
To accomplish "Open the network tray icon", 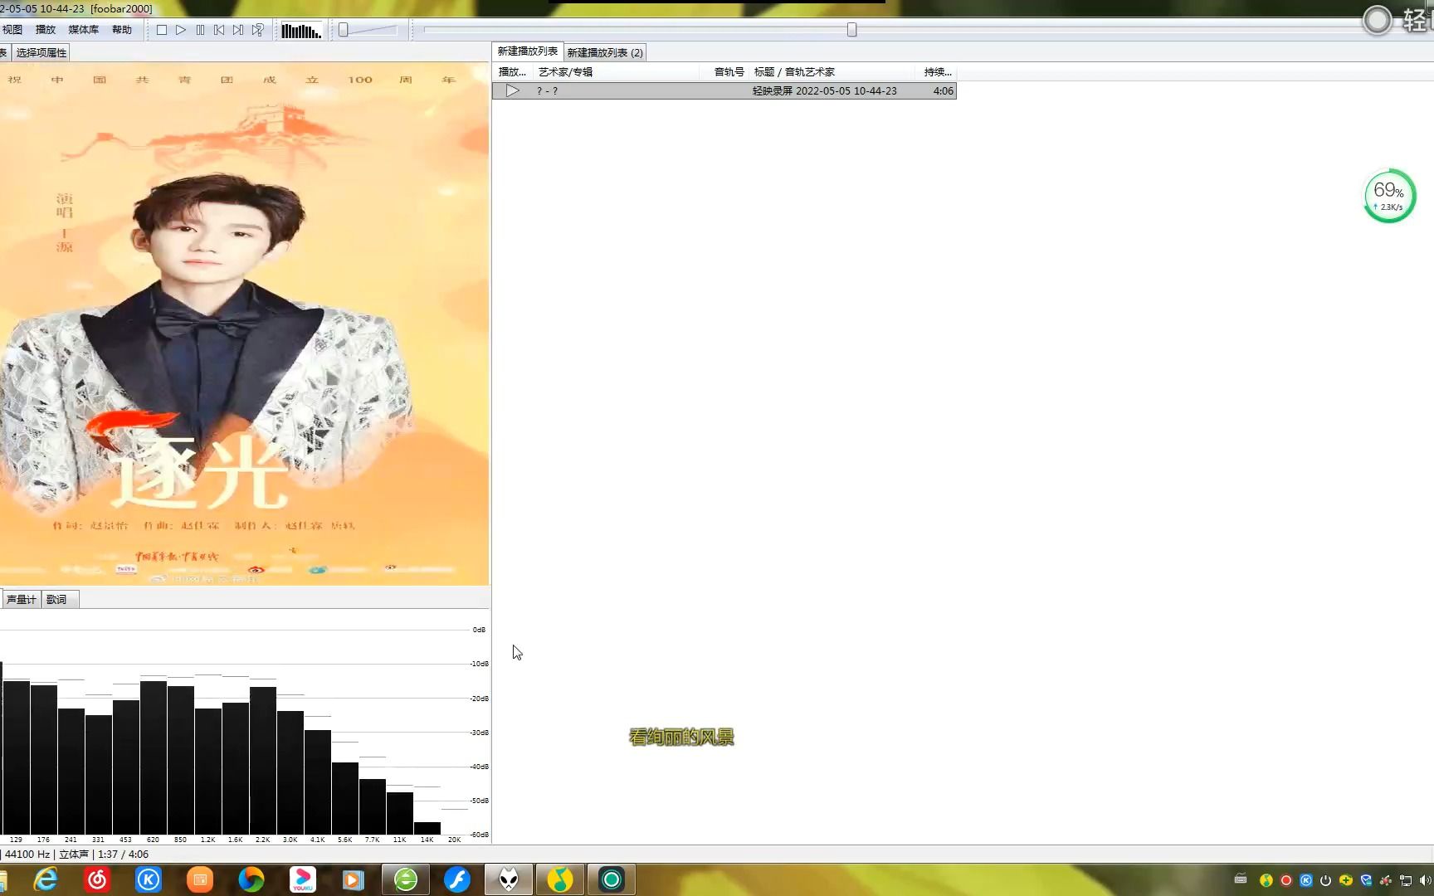I will [1406, 881].
